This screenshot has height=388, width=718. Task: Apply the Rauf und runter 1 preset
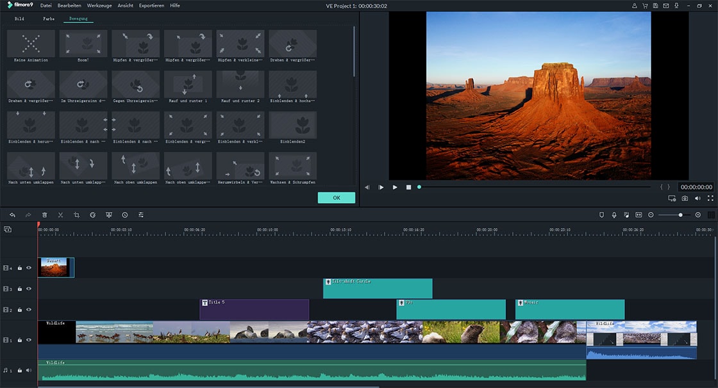tap(188, 87)
